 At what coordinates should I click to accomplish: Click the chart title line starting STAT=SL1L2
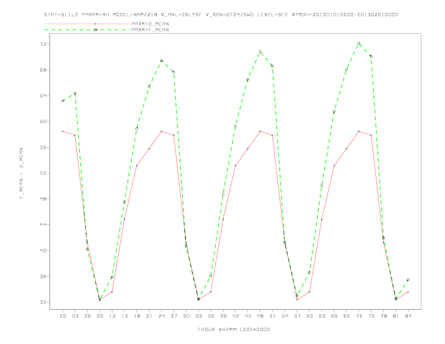point(221,15)
